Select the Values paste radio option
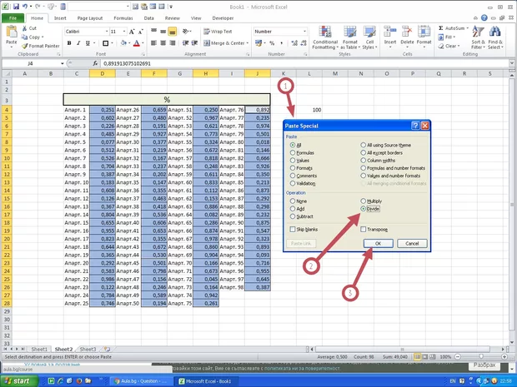Viewport: 517px width, 387px height. pos(293,160)
